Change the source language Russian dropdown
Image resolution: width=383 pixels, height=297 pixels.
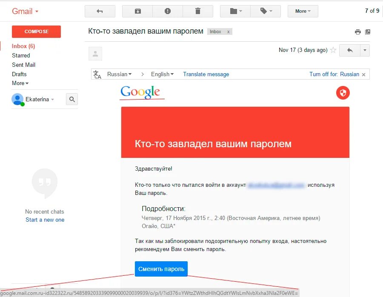[x=120, y=74]
